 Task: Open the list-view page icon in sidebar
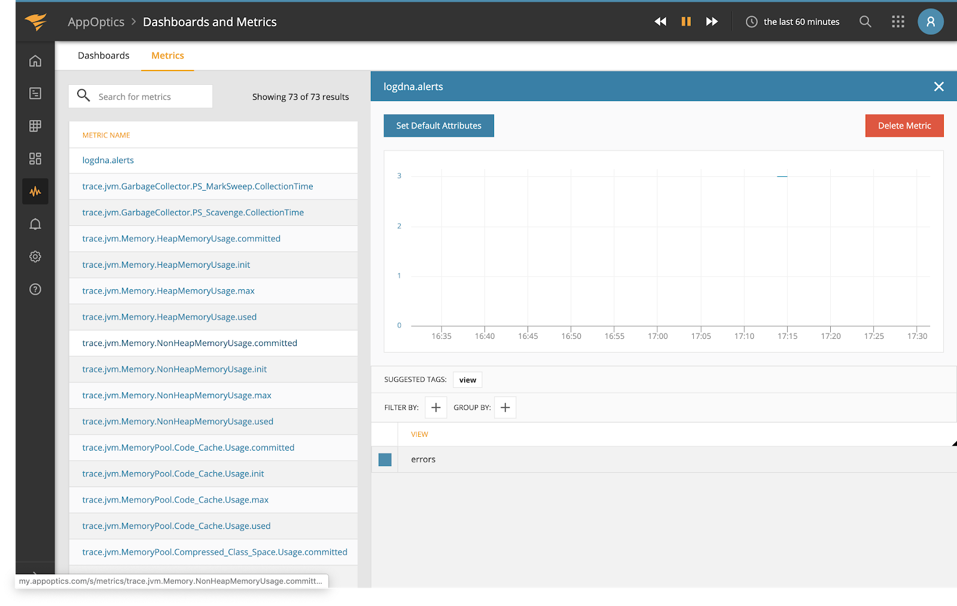[x=35, y=93]
